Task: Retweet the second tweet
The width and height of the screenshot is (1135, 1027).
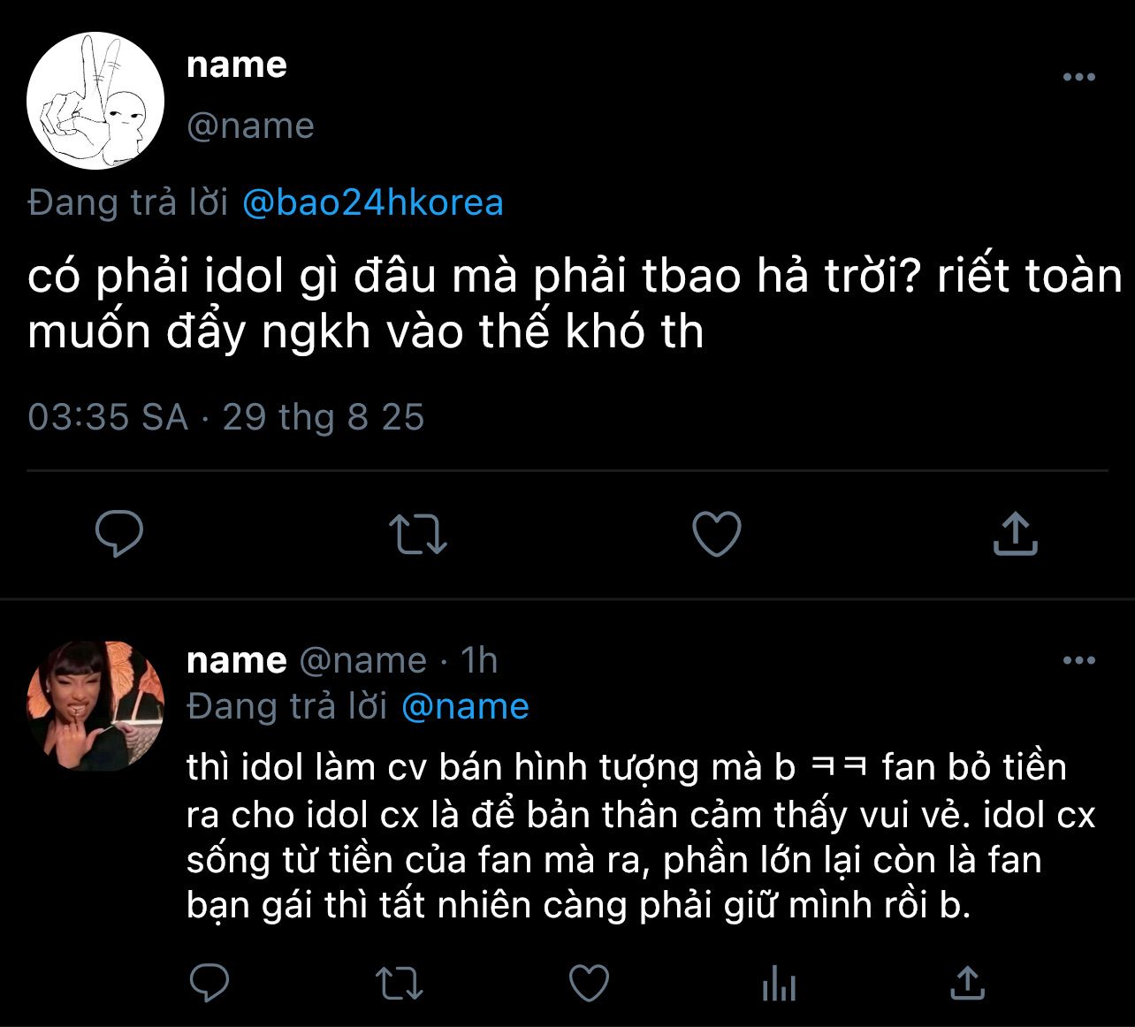Action: [x=400, y=983]
